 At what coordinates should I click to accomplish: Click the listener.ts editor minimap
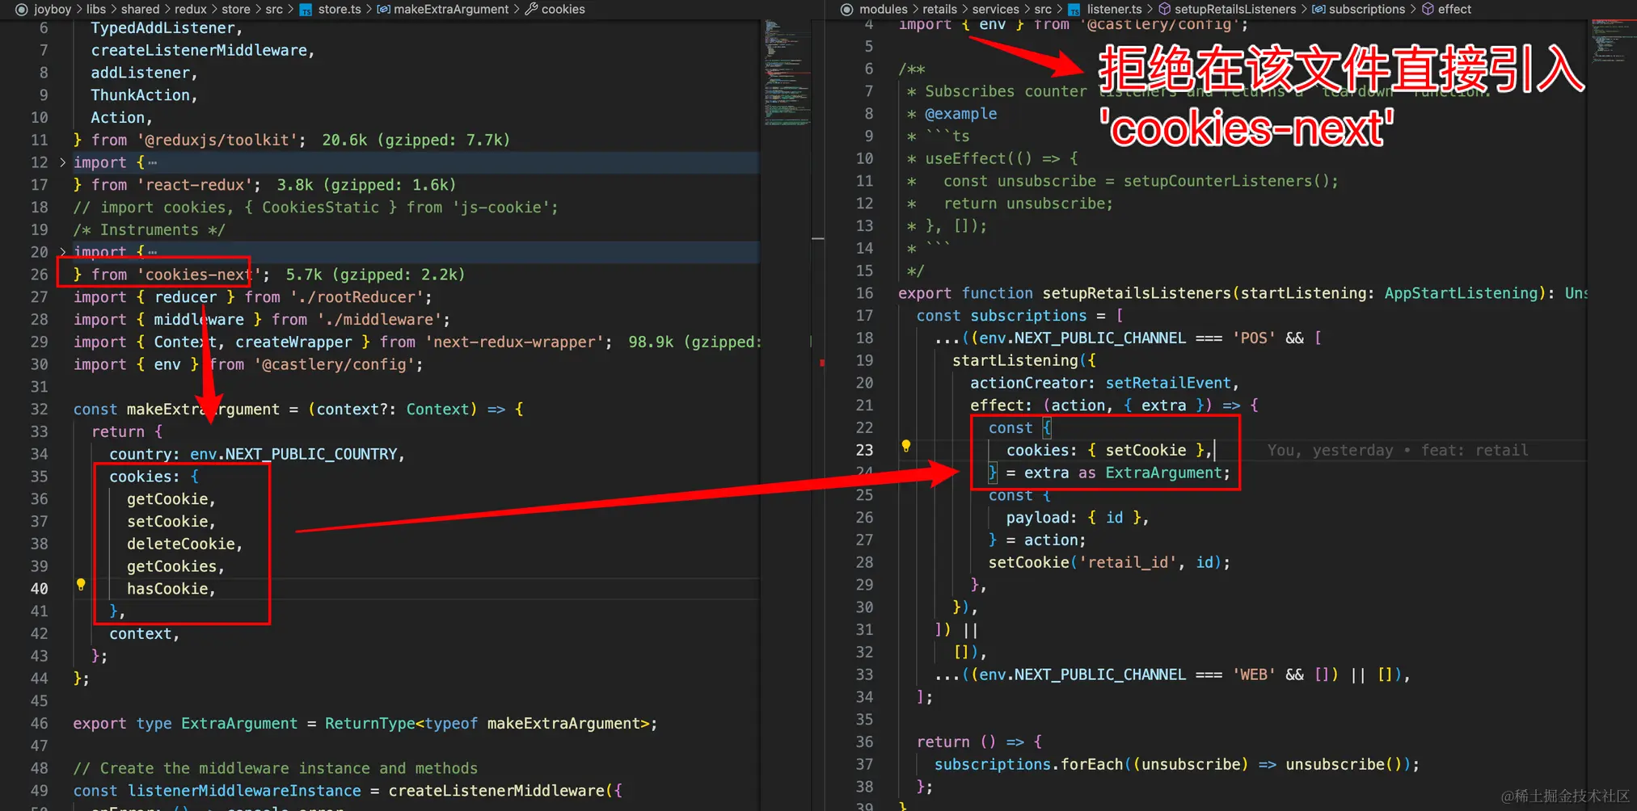(1613, 40)
